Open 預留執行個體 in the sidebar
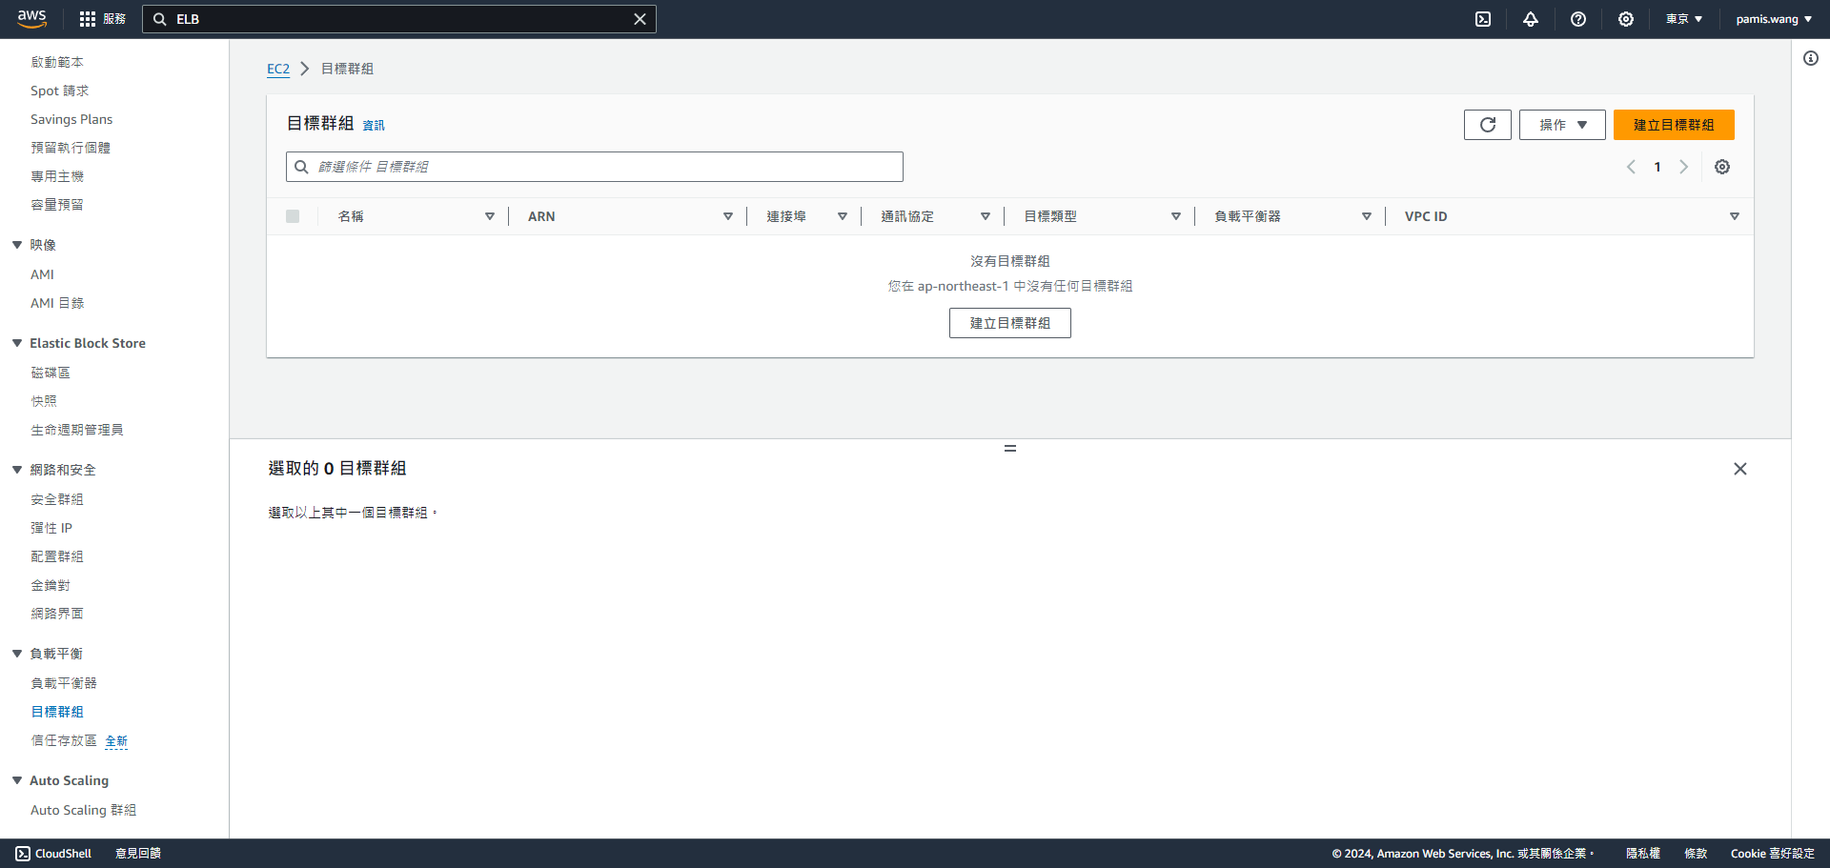 71,148
